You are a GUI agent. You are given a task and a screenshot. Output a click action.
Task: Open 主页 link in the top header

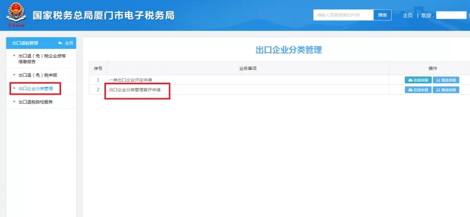(x=408, y=16)
